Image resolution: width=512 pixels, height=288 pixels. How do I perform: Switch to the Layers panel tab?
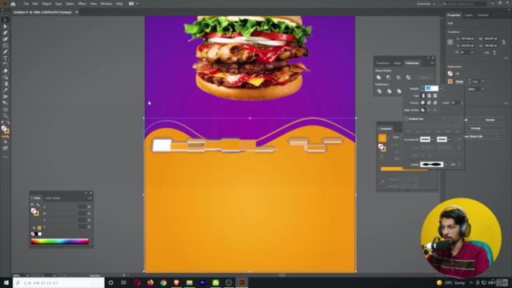pyautogui.click(x=469, y=15)
